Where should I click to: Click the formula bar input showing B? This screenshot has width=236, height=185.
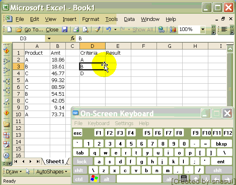pyautogui.click(x=155, y=39)
